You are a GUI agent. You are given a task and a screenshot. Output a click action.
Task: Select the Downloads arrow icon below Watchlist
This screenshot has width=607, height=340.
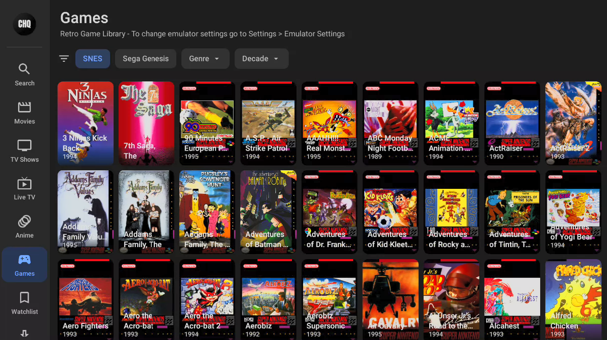point(24,332)
